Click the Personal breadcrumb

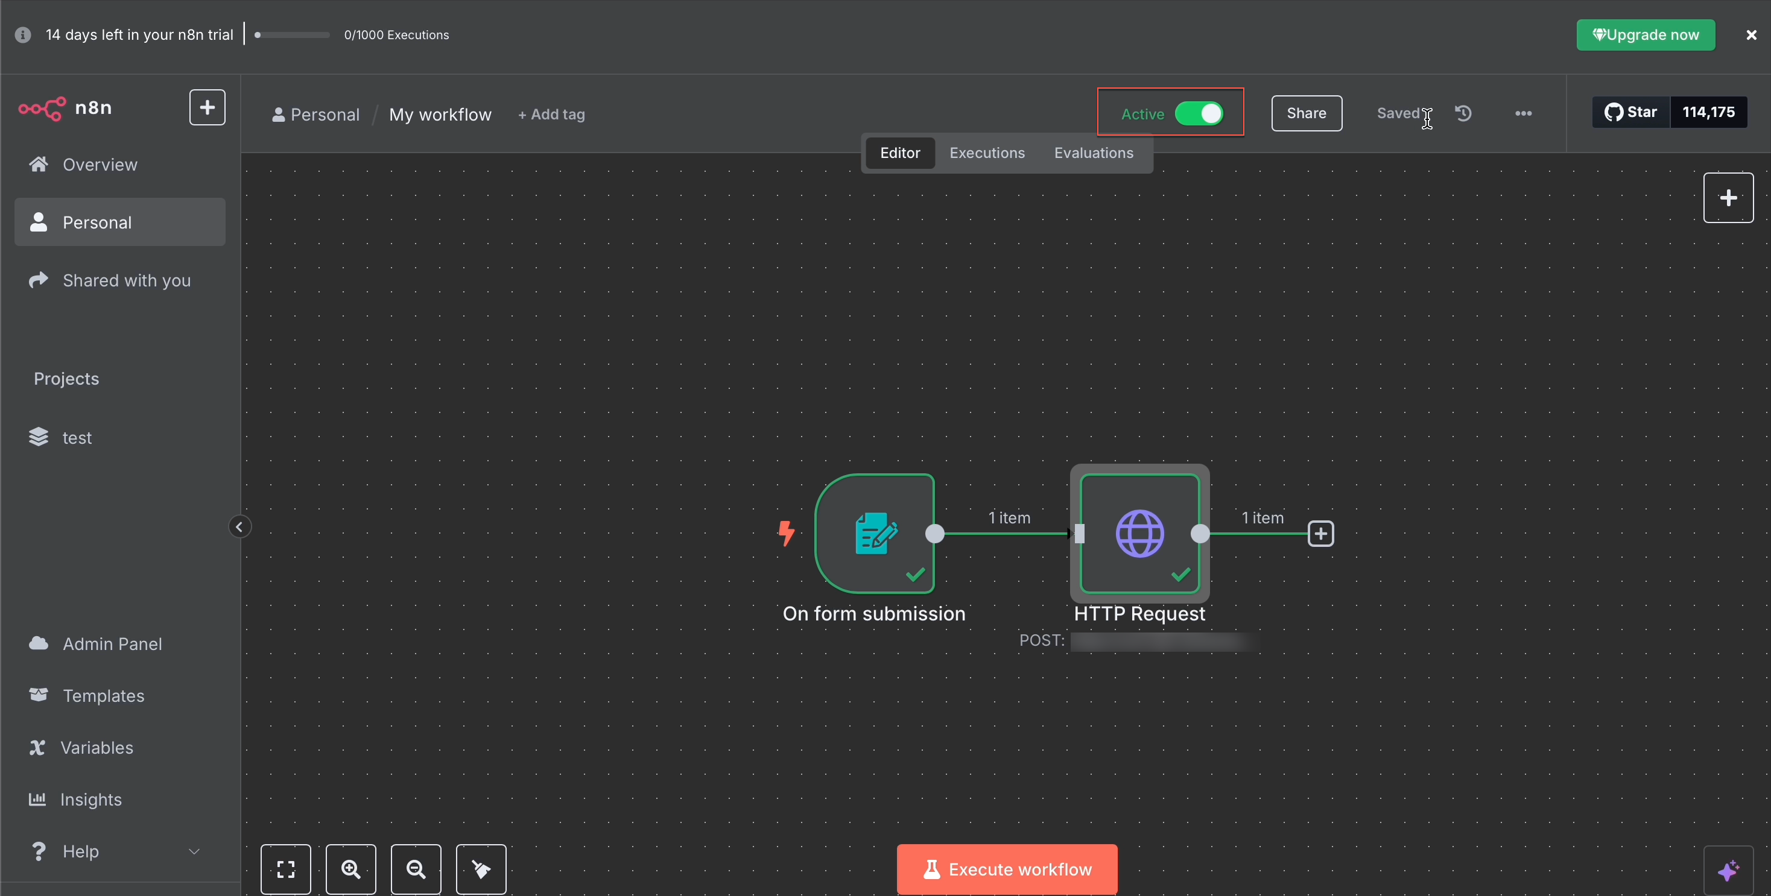(315, 115)
